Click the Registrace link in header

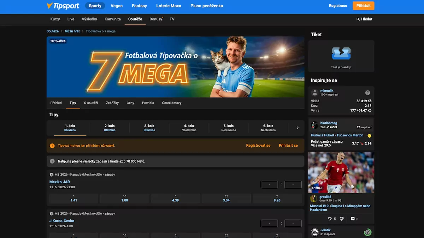(x=338, y=6)
